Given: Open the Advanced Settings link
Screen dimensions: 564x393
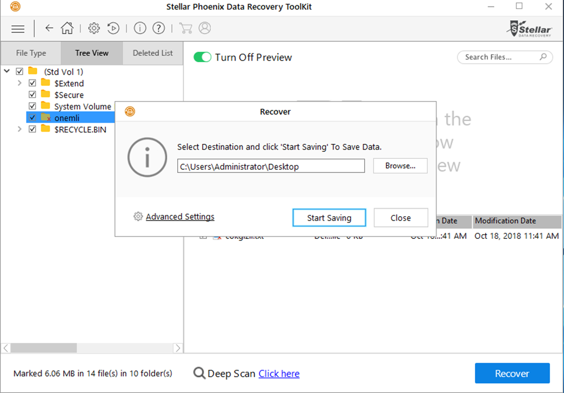Looking at the screenshot, I should (x=180, y=217).
